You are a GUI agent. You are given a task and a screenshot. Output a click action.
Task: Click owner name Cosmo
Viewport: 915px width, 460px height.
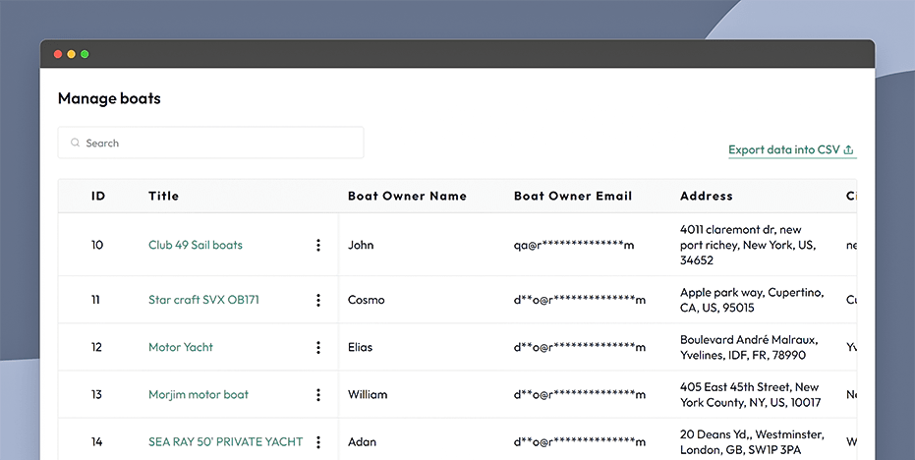367,300
